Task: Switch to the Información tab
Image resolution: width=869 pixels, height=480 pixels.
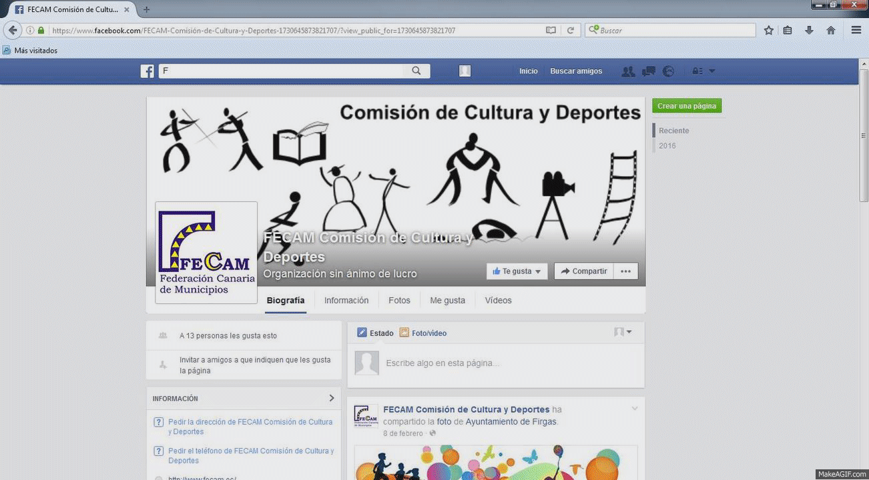Action: (346, 301)
